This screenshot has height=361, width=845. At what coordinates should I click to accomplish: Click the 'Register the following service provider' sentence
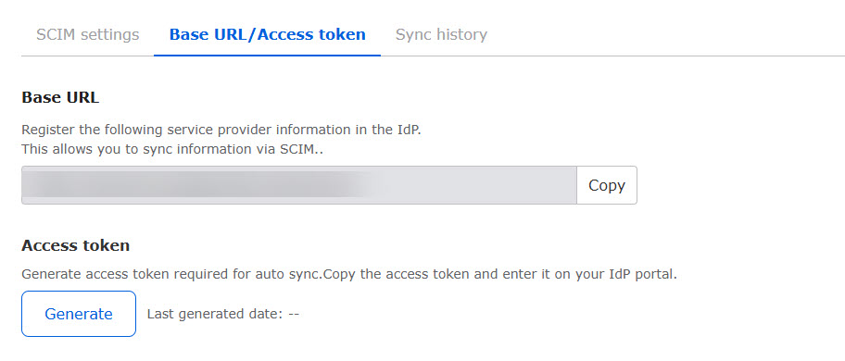[221, 130]
